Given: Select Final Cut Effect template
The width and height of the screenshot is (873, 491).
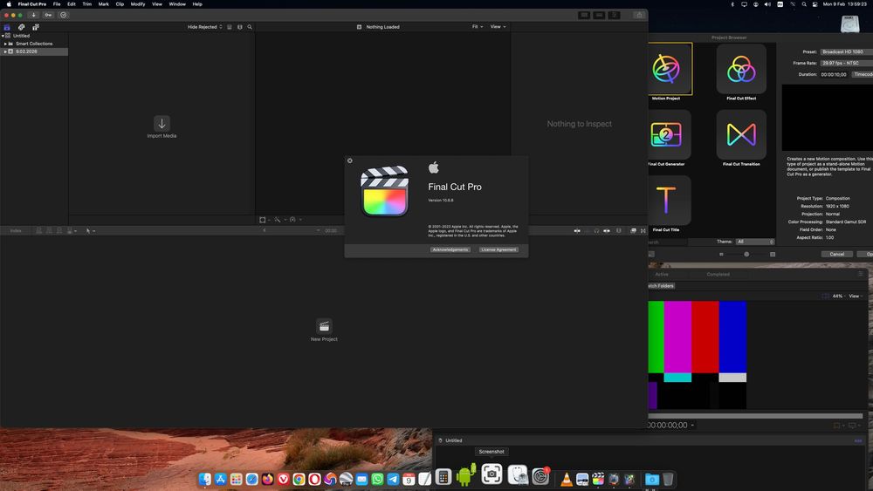Looking at the screenshot, I should pos(741,70).
